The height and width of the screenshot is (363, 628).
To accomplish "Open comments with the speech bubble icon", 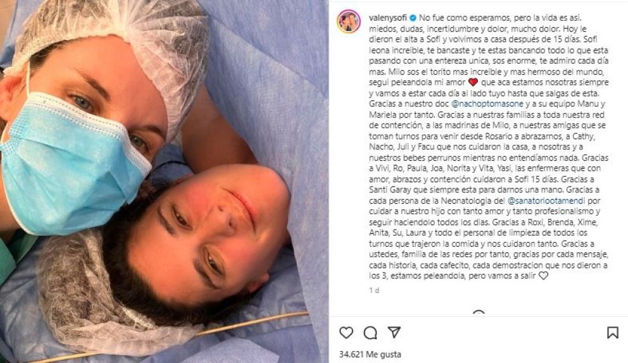I will pos(370,333).
